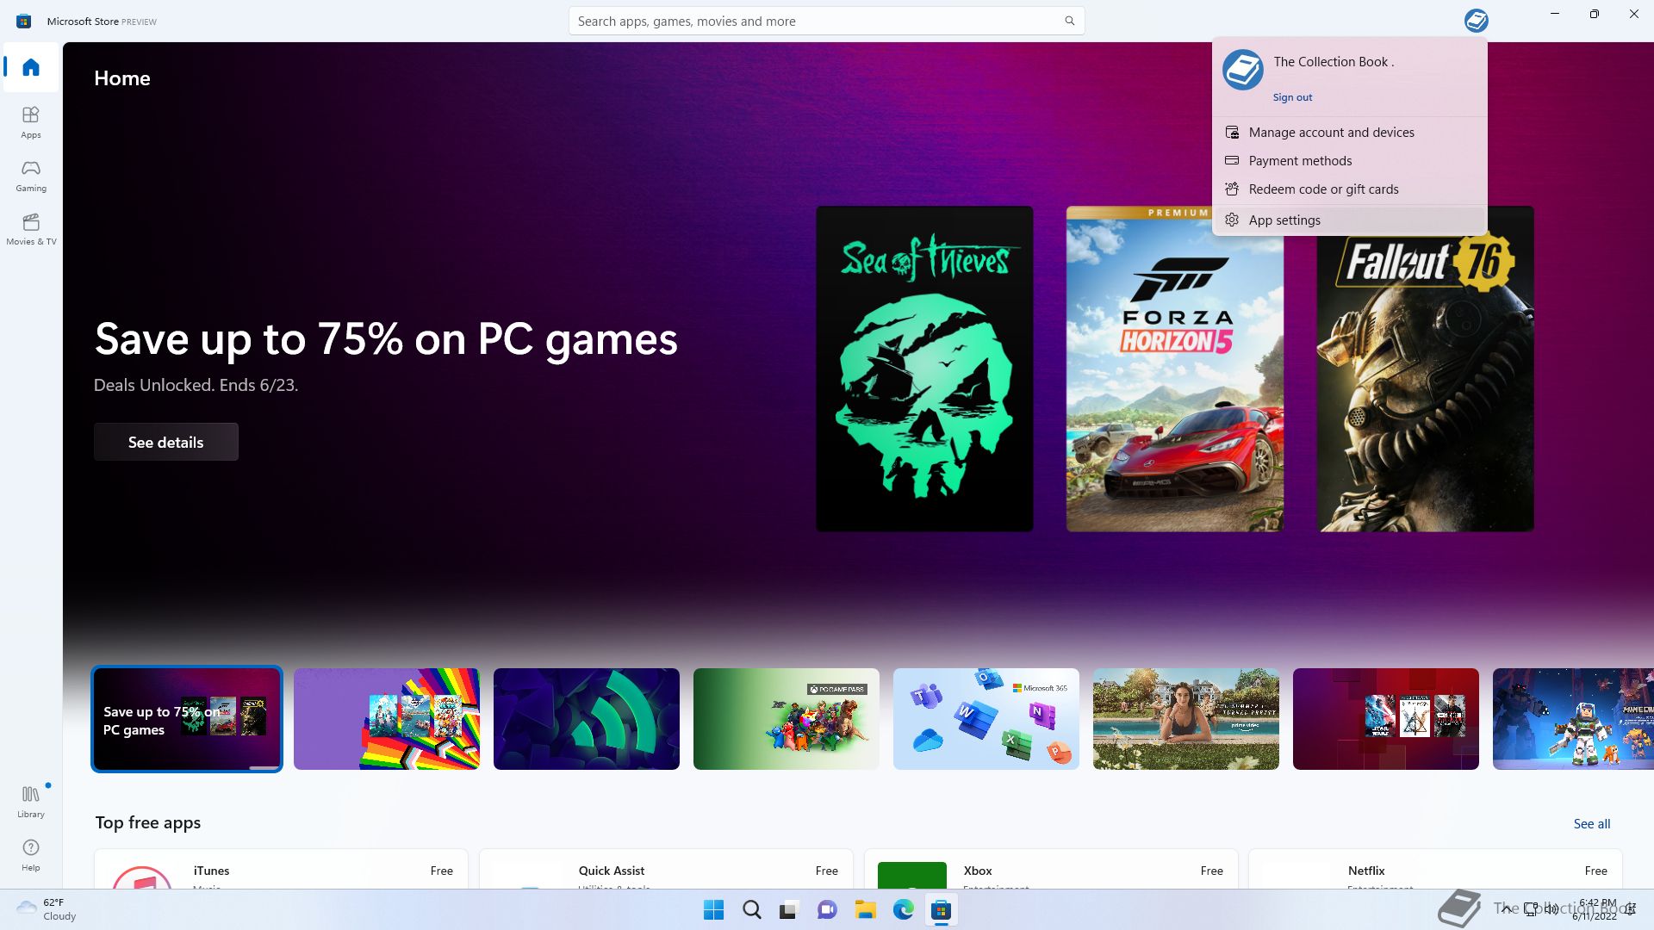Click the Redeem code gift icon

(1232, 189)
